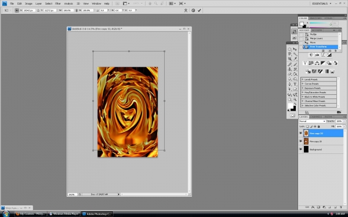Add a layer mask
Screen dimensions: 348x217
tap(318, 207)
